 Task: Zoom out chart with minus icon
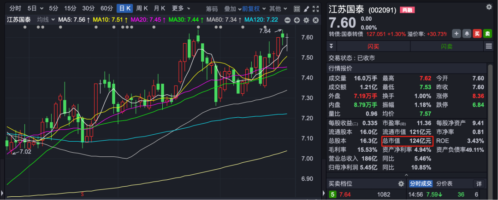[x=288, y=20]
